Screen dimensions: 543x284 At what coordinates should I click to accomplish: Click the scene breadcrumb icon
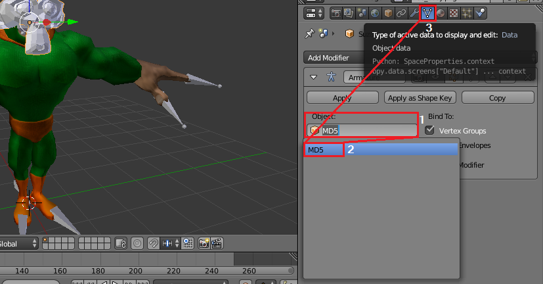pyautogui.click(x=324, y=34)
